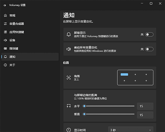The height and width of the screenshot is (132, 165).
Task: Pick the bottom-right corner position dot
Action: point(146,81)
